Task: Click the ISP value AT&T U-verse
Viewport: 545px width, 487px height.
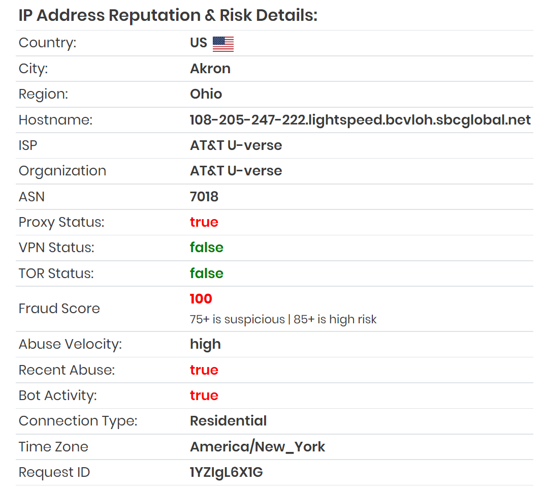Action: [236, 145]
